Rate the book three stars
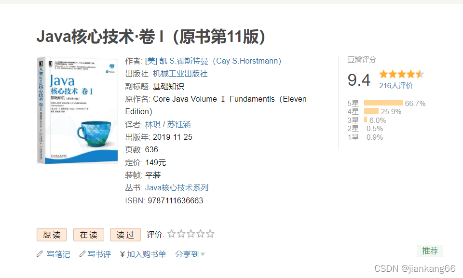Image resolution: width=463 pixels, height=278 pixels. 191,234
